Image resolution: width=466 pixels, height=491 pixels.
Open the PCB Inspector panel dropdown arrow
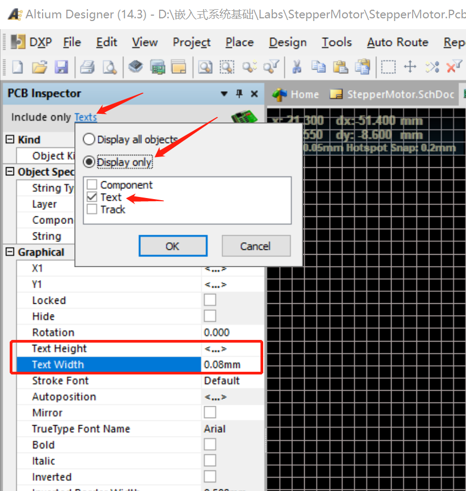click(224, 94)
